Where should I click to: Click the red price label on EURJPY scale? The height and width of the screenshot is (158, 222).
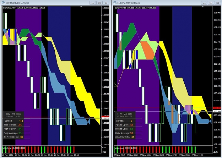click(217, 108)
